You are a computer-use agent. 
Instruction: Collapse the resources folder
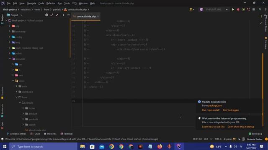pyautogui.click(x=10, y=59)
